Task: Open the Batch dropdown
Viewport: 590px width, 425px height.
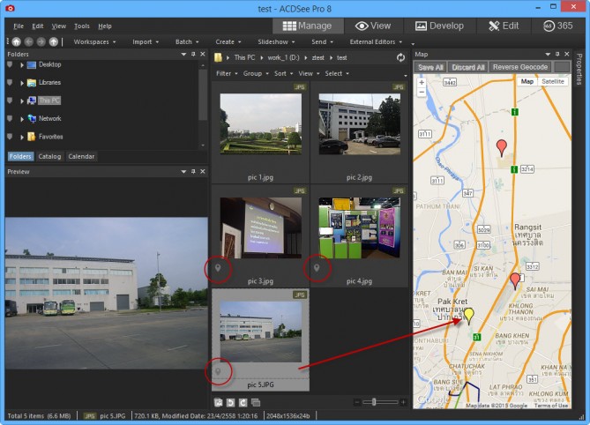Action: click(x=187, y=41)
